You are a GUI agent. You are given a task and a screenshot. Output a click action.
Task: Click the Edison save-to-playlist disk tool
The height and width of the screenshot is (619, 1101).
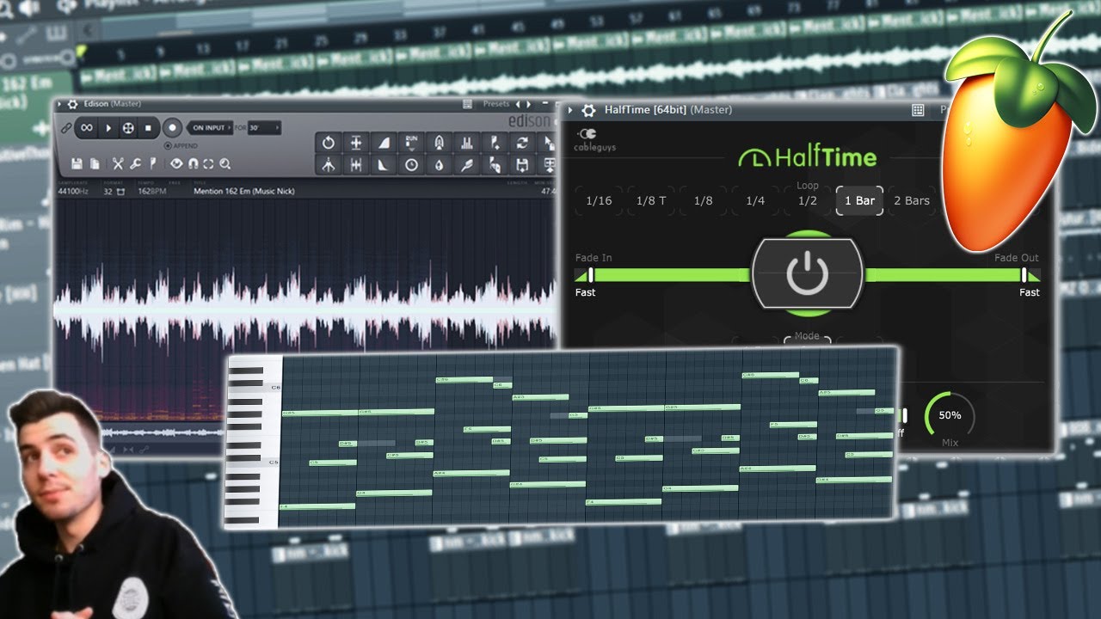[x=522, y=165]
